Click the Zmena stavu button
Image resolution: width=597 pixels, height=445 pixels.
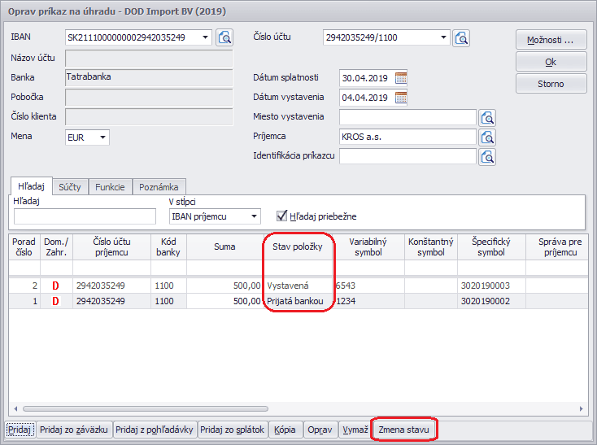405,430
